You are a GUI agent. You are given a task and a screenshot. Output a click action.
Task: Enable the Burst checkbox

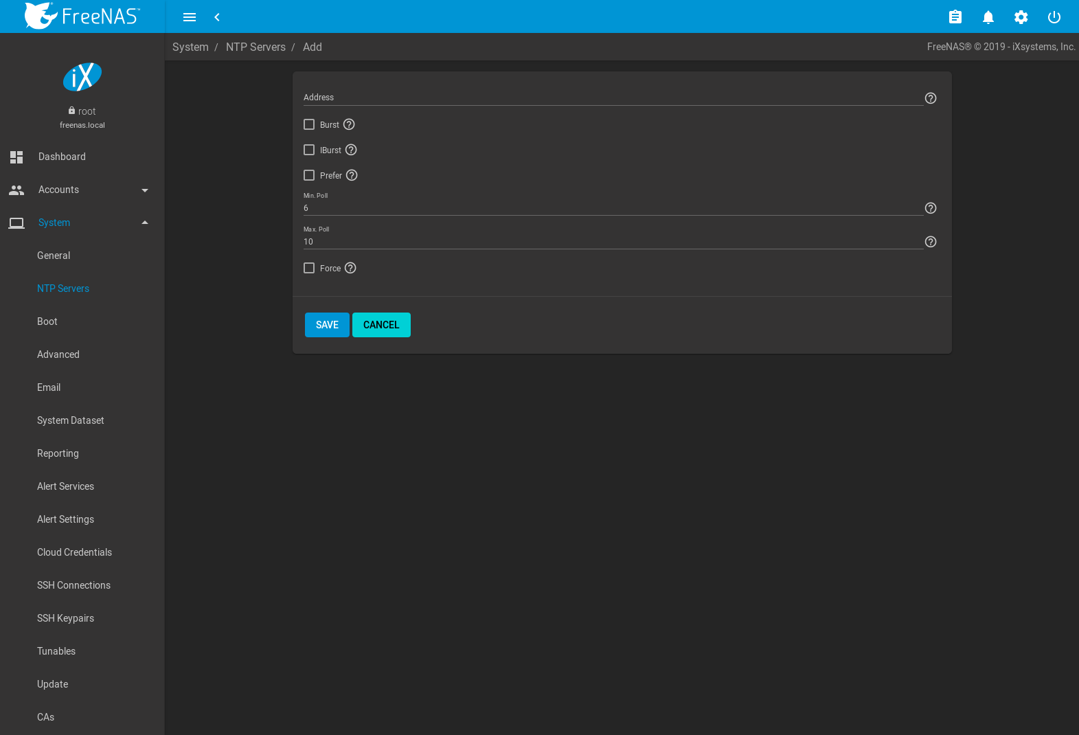(x=309, y=124)
